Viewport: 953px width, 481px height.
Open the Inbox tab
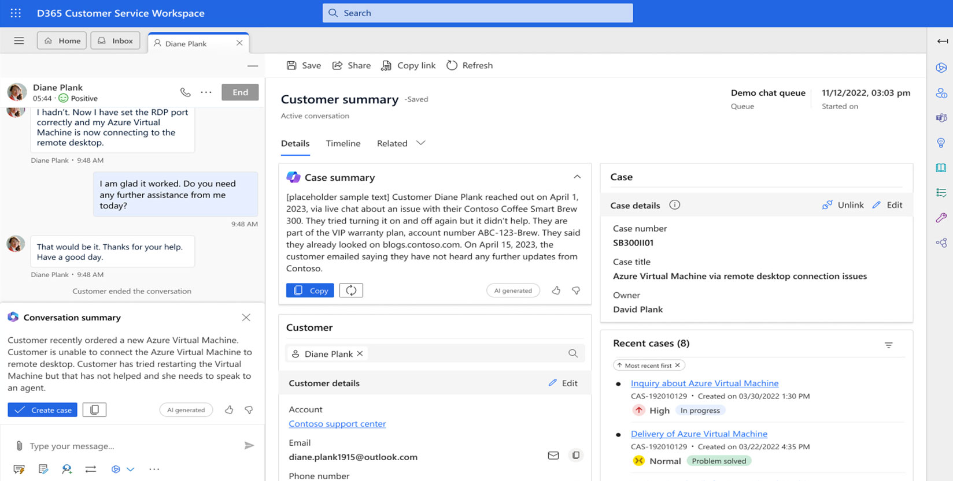click(115, 41)
